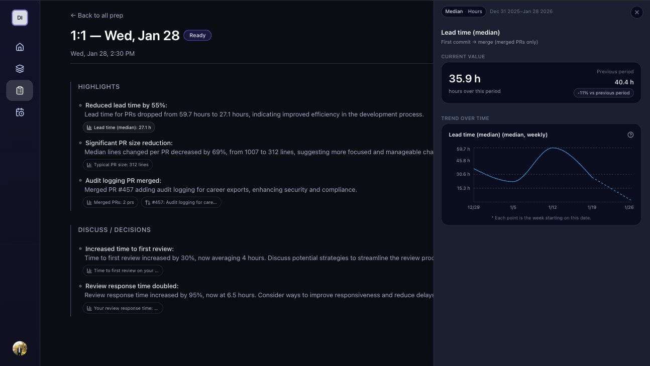Viewport: 650px width, 366px height.
Task: Open PR #457 Audit logging chip
Action: [x=181, y=202]
